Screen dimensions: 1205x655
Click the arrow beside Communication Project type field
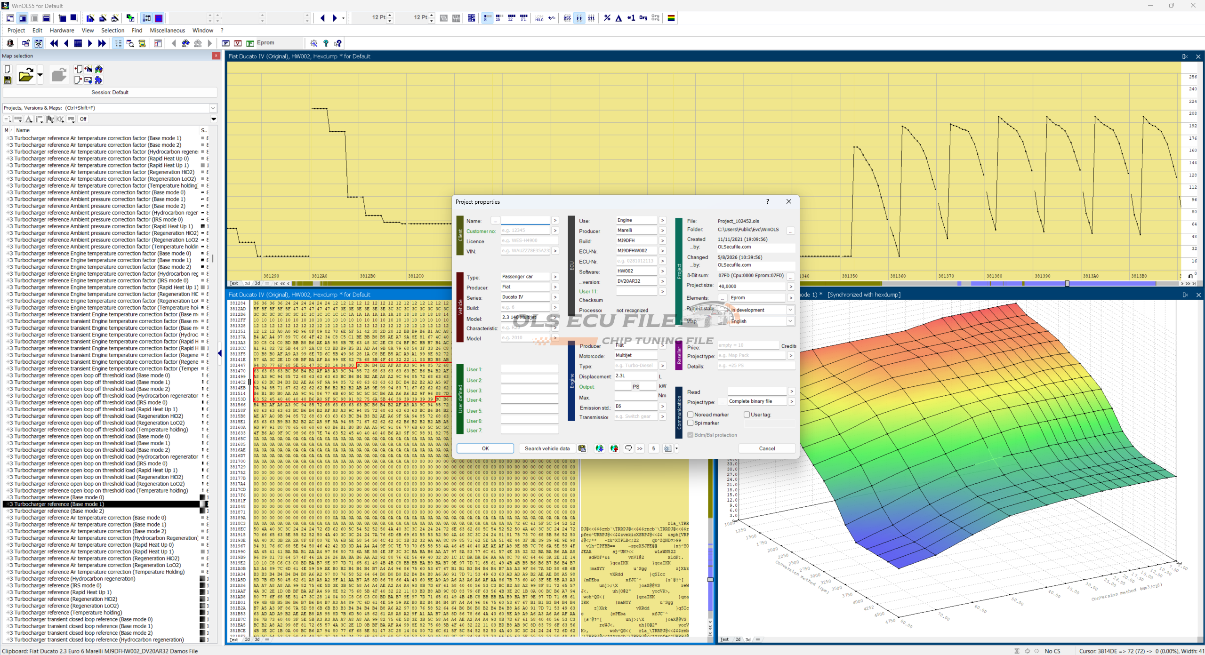coord(792,401)
